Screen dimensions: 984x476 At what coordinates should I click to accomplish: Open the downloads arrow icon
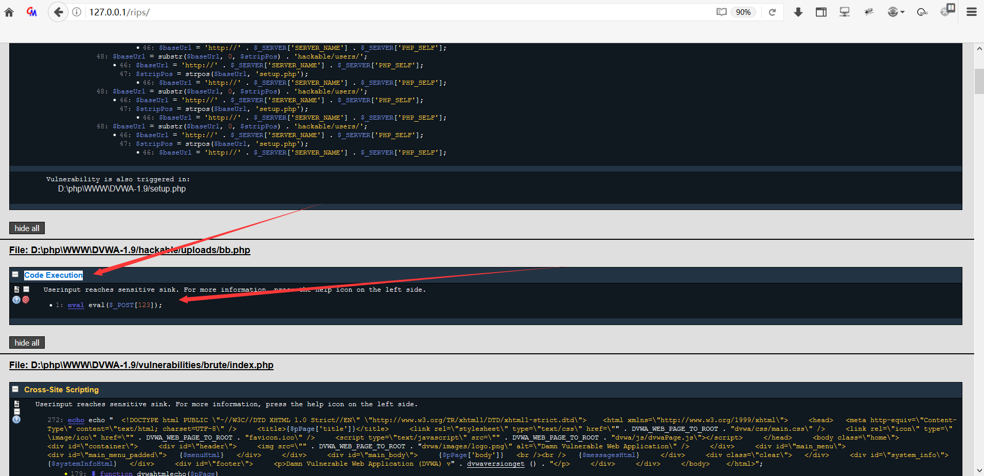click(798, 12)
